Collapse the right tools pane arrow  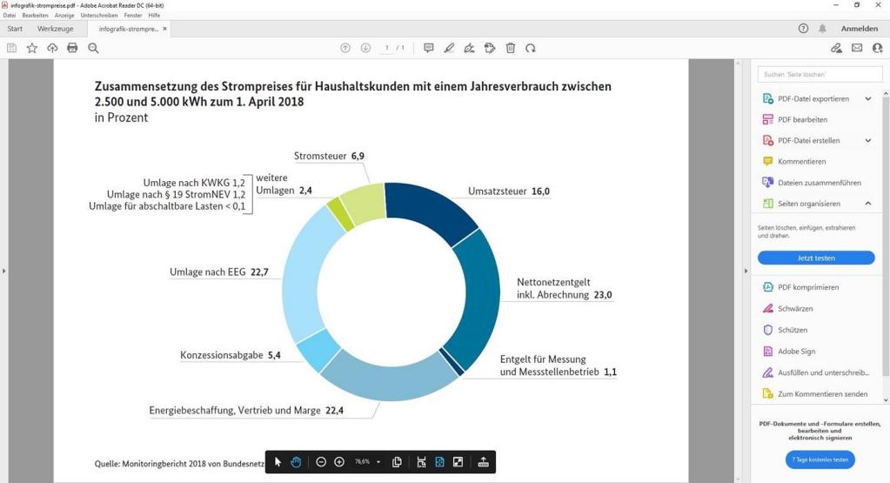point(746,271)
